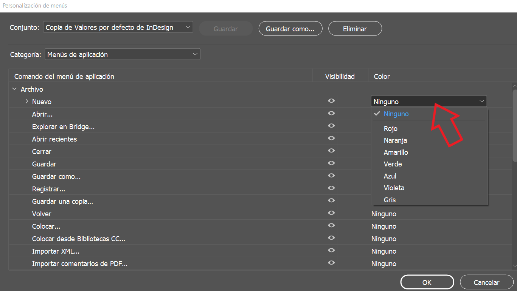The image size is (517, 291).
Task: Hide "Importar XML..." from the menu
Action: (331, 250)
